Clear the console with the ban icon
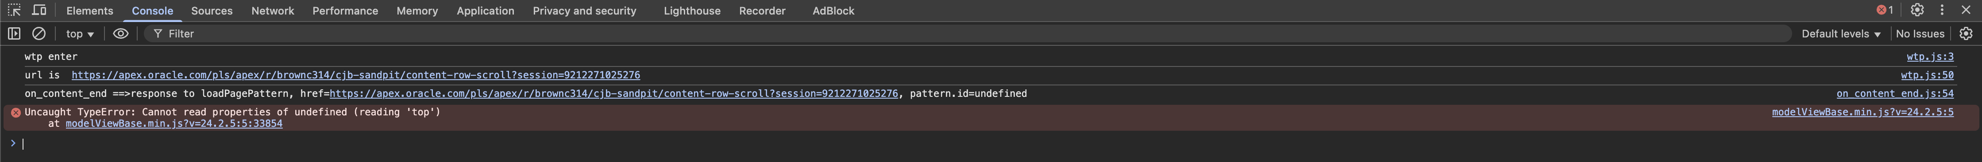 click(x=39, y=33)
